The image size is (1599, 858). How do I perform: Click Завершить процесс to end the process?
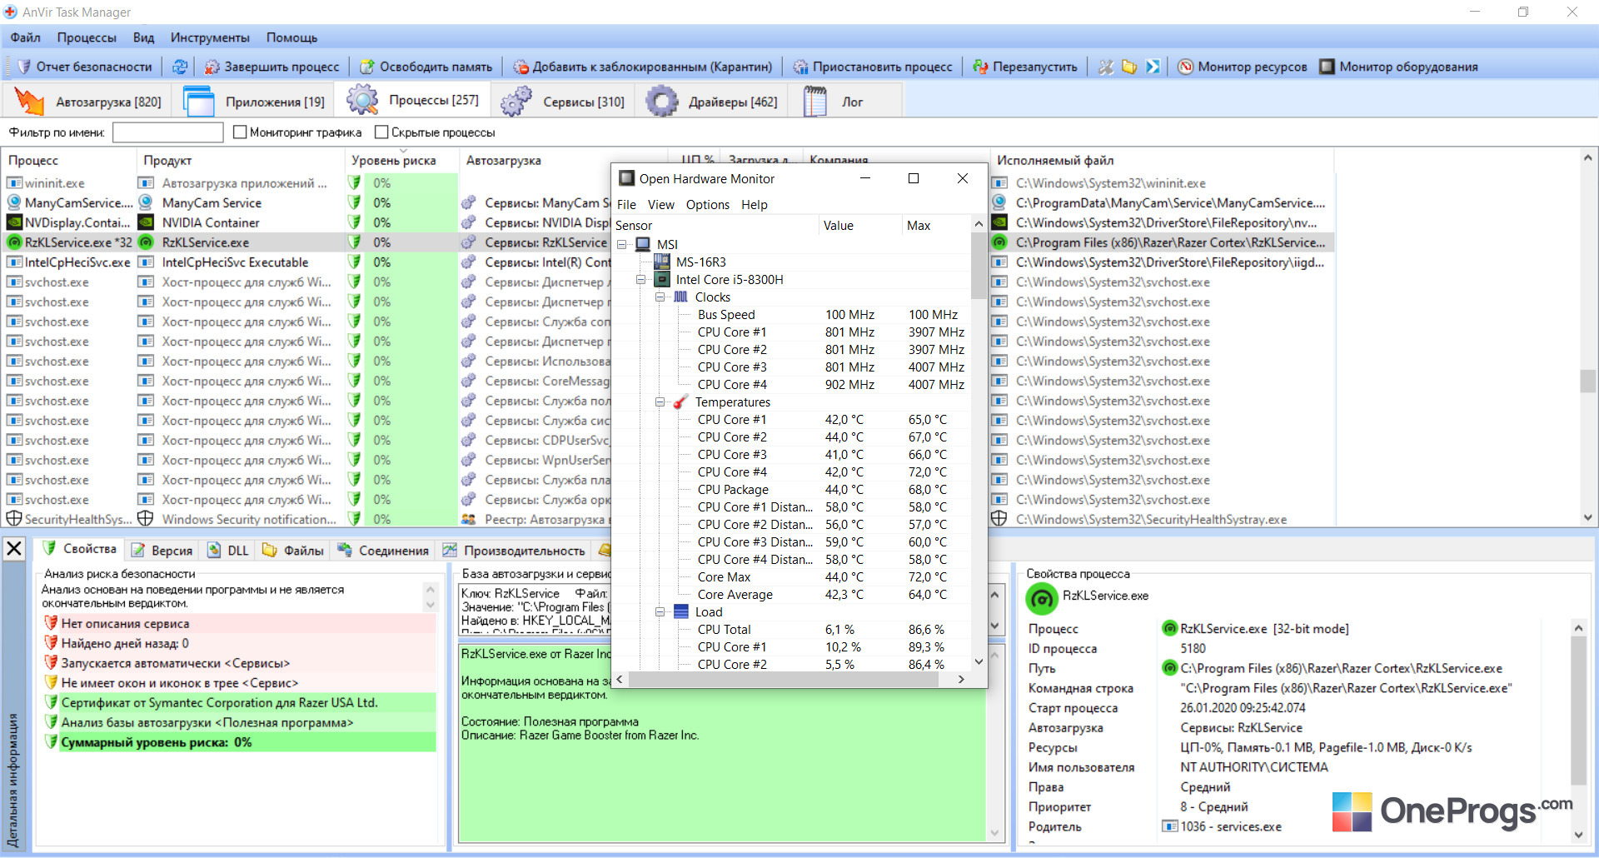coord(272,67)
